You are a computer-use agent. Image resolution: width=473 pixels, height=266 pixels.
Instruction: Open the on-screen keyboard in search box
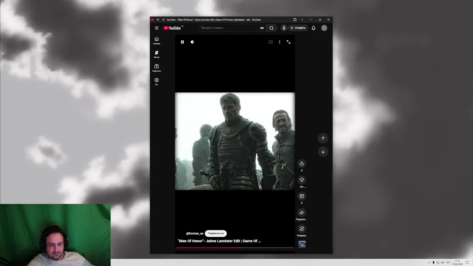coord(262,28)
